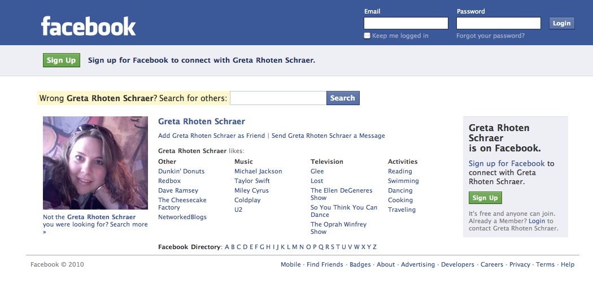Focus the Password input field
This screenshot has width=593, height=296.
[x=499, y=23]
